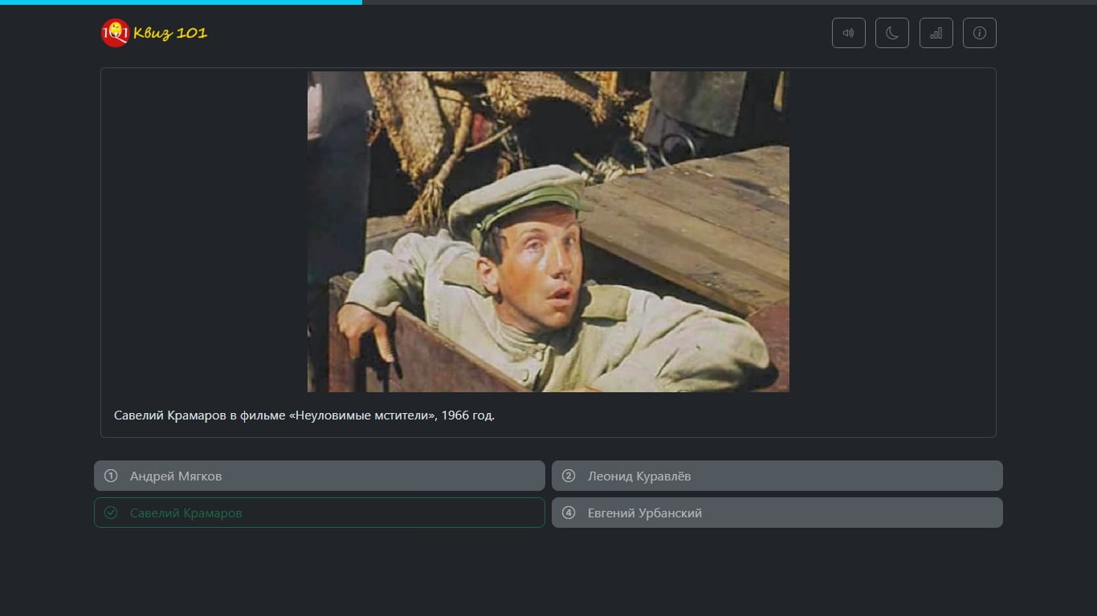The width and height of the screenshot is (1097, 616).
Task: Toggle sound with the speaker icon
Action: pos(848,33)
